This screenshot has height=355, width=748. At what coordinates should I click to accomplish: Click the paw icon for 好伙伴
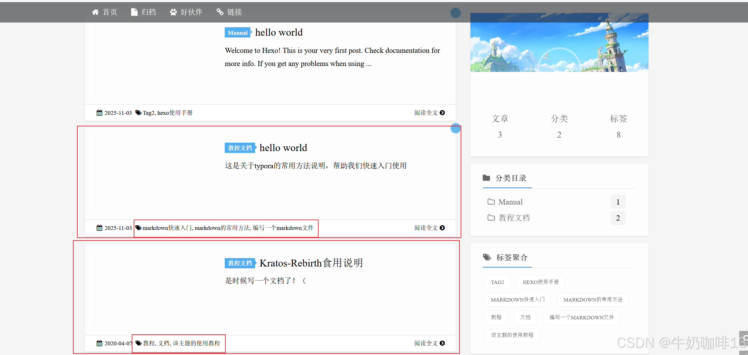pos(173,12)
